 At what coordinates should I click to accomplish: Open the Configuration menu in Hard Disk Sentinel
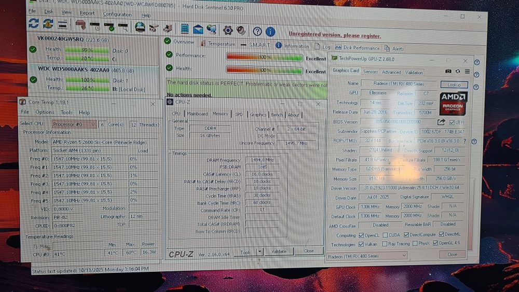117,14
